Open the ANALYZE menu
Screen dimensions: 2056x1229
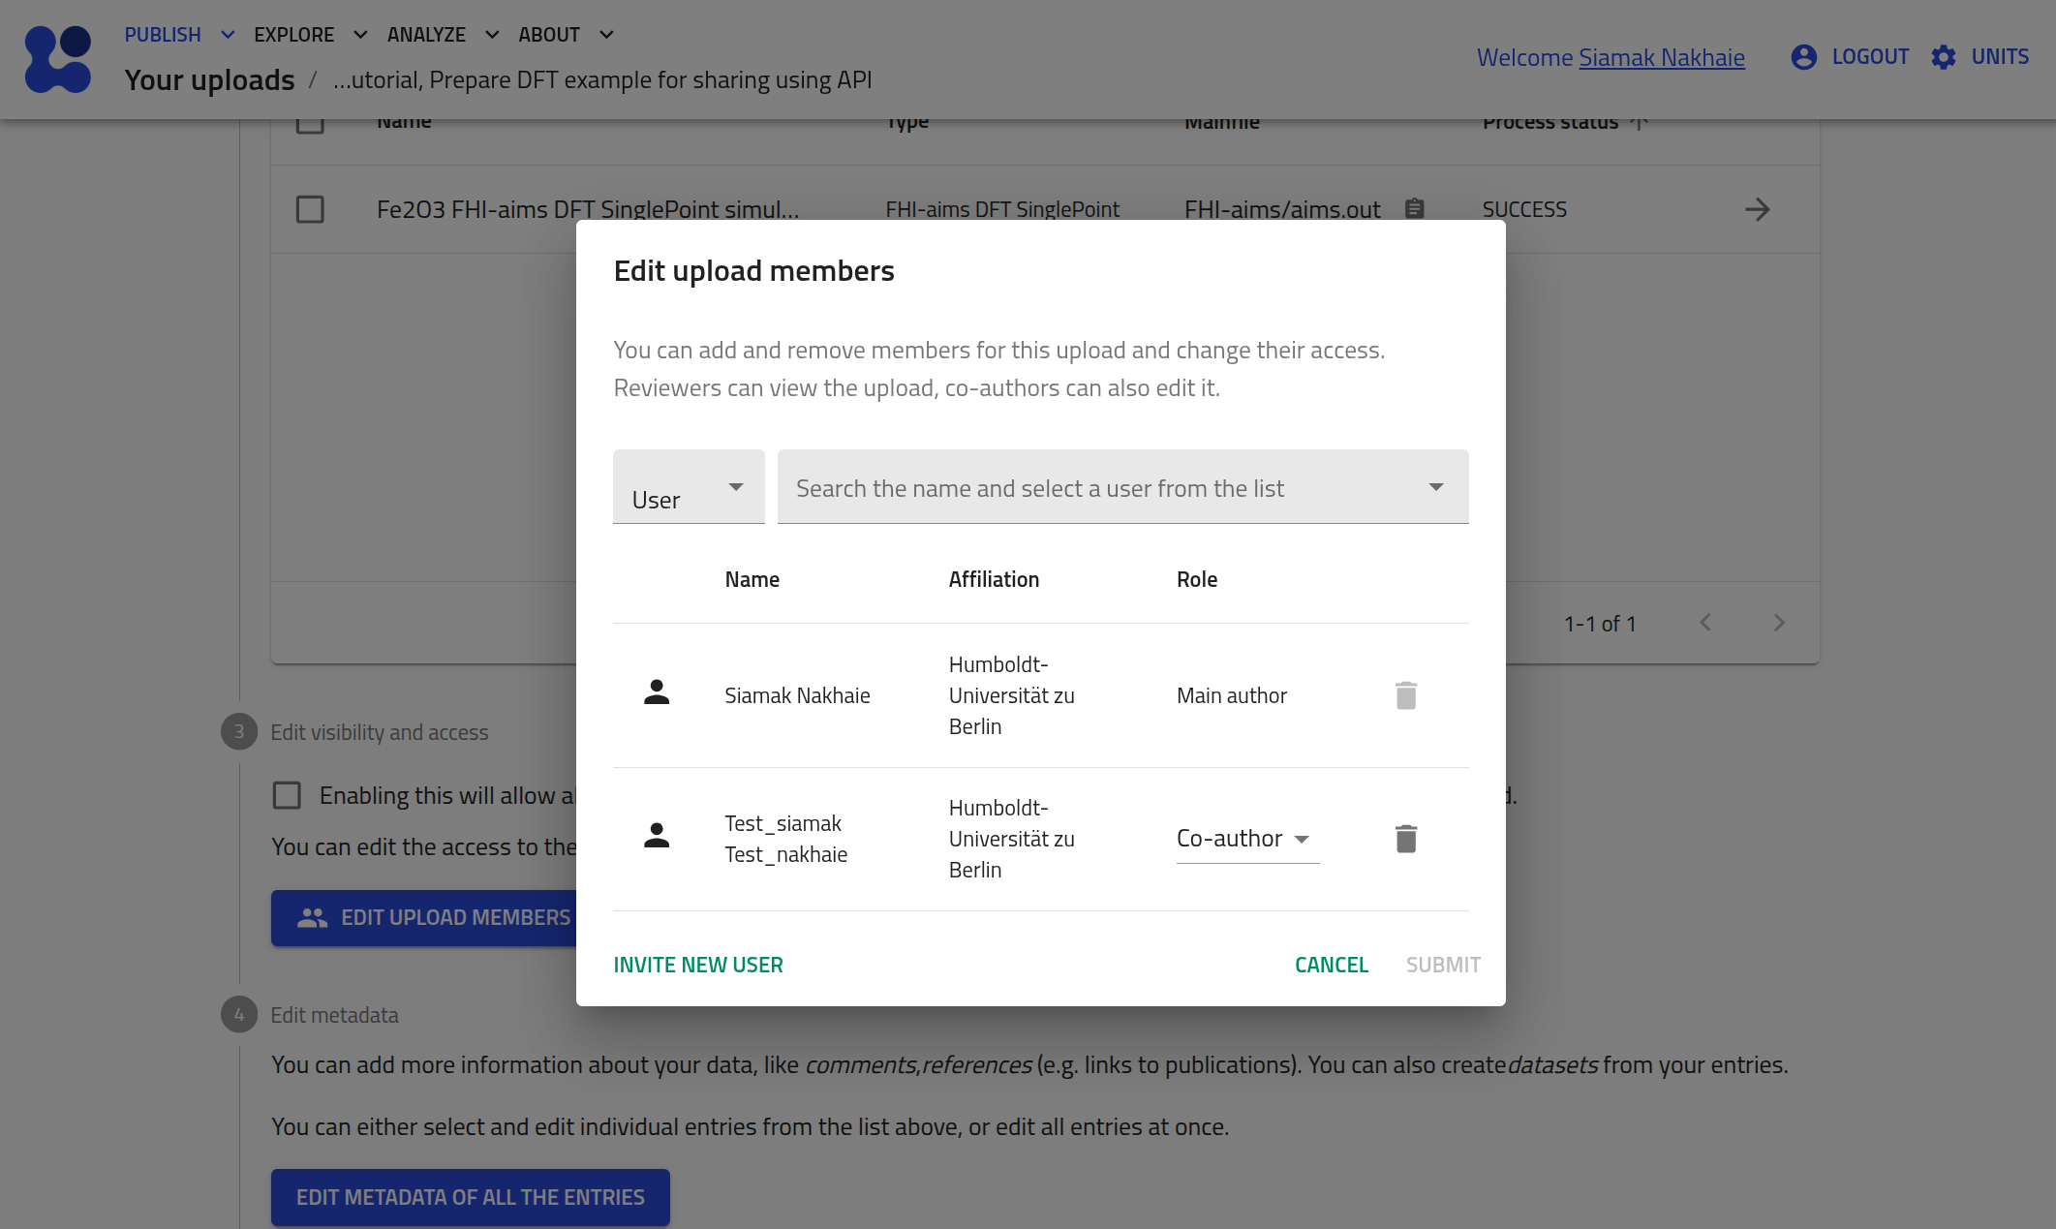tap(426, 33)
